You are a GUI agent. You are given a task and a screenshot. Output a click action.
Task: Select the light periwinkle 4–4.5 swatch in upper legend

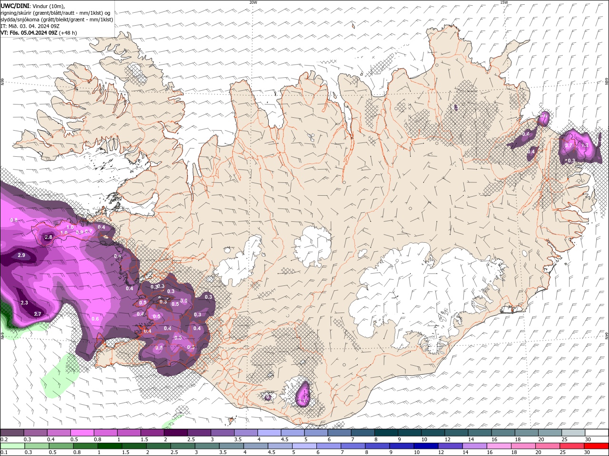269,433
